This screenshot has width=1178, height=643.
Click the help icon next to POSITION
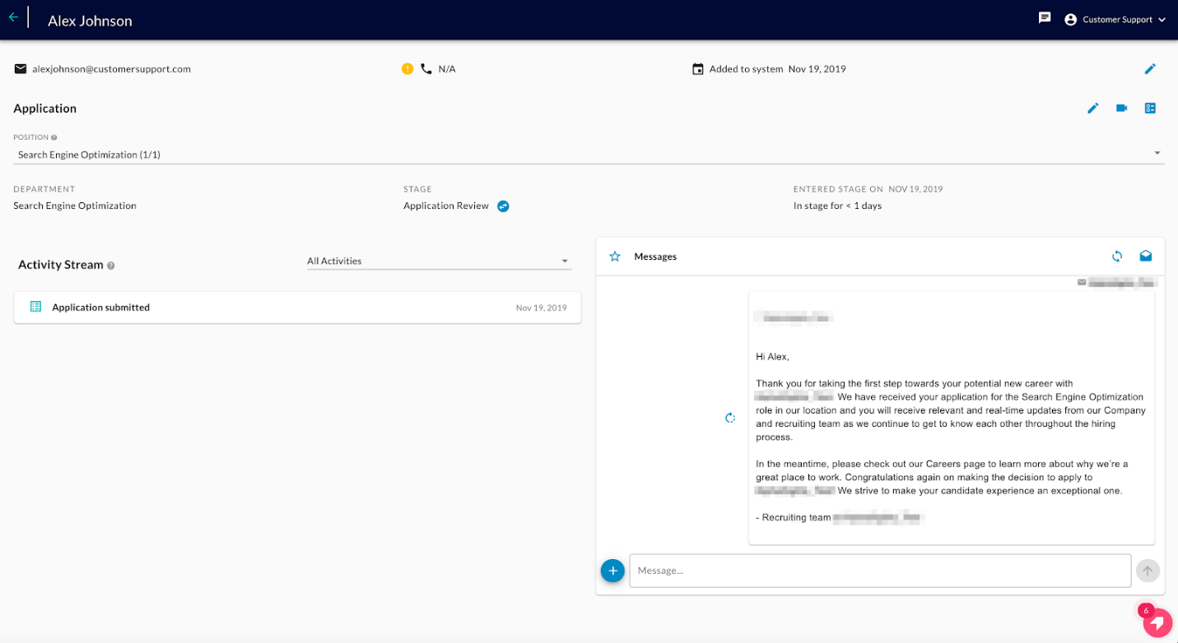click(x=54, y=137)
